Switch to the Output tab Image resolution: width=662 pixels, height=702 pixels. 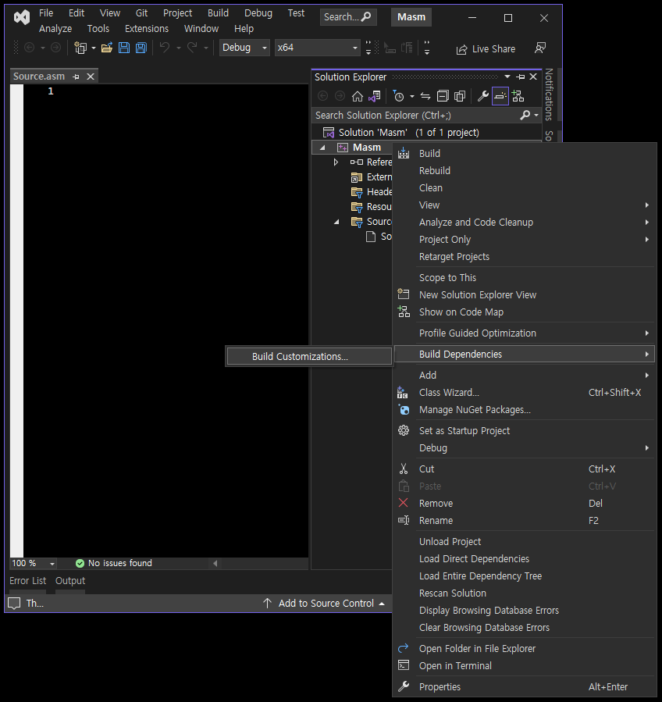coord(70,581)
